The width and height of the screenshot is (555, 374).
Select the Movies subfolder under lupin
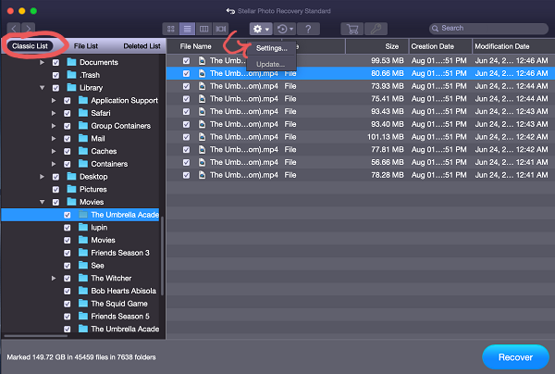click(103, 240)
